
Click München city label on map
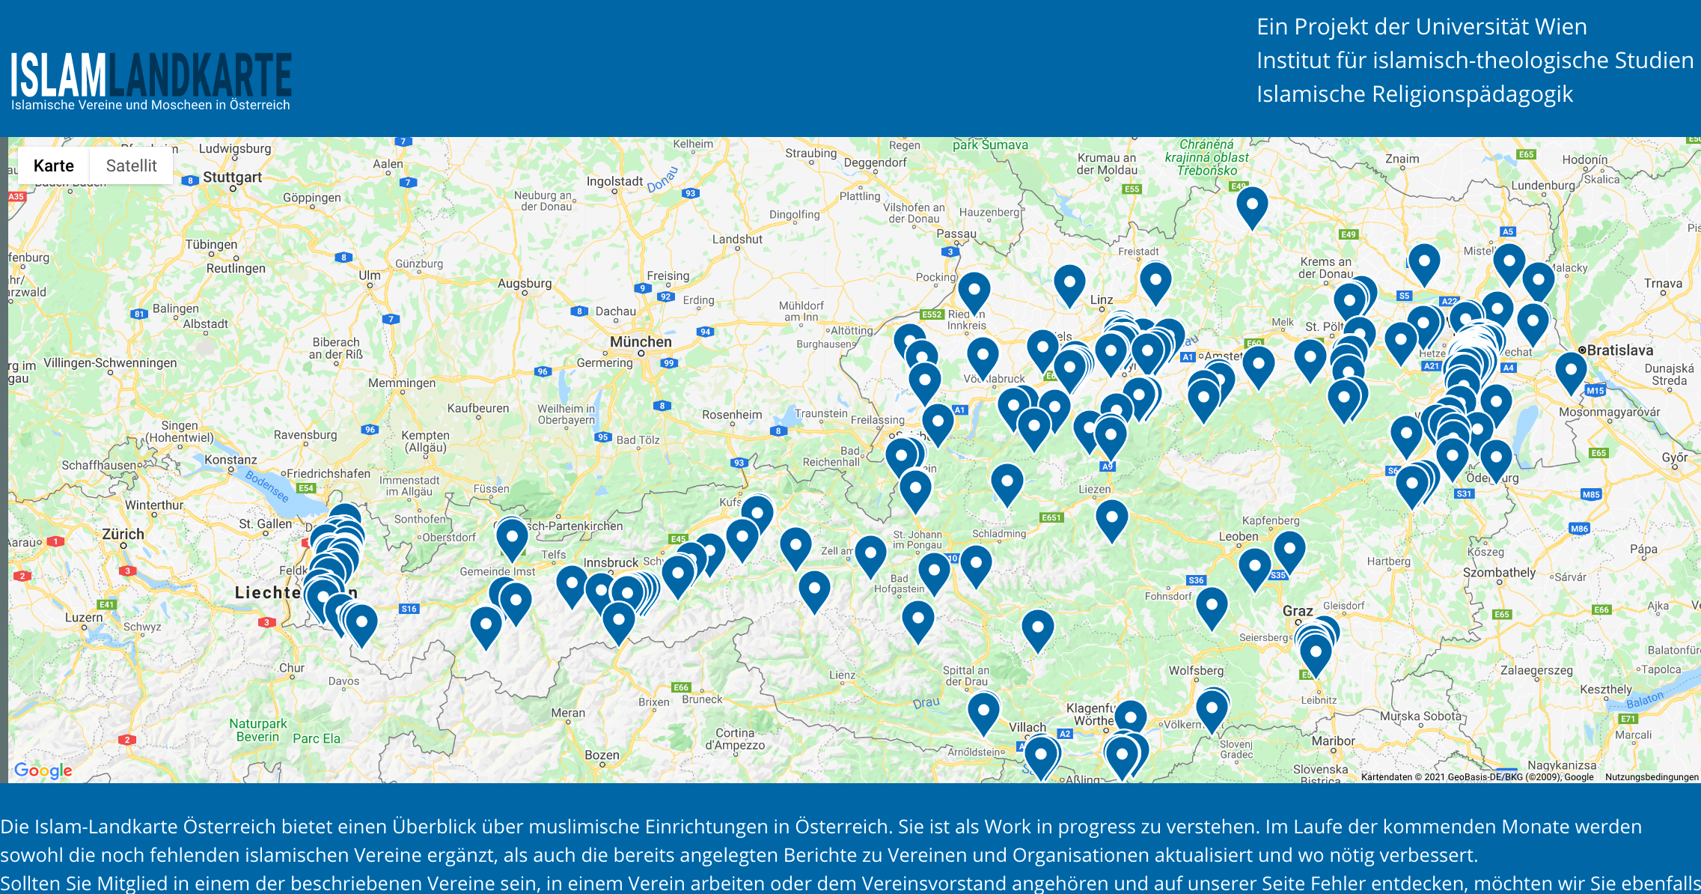(641, 341)
